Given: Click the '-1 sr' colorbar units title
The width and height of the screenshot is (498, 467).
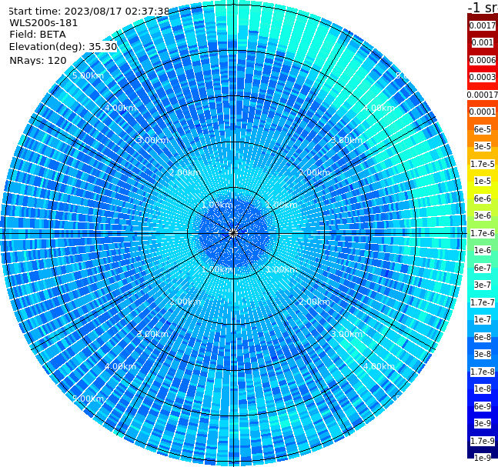Looking at the screenshot, I should click(x=483, y=8).
